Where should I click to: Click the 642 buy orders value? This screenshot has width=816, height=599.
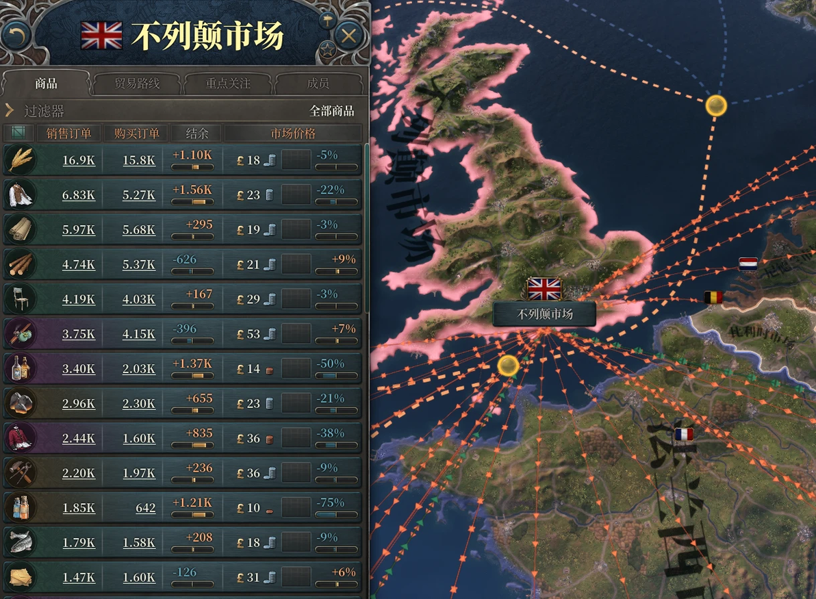[x=146, y=508]
